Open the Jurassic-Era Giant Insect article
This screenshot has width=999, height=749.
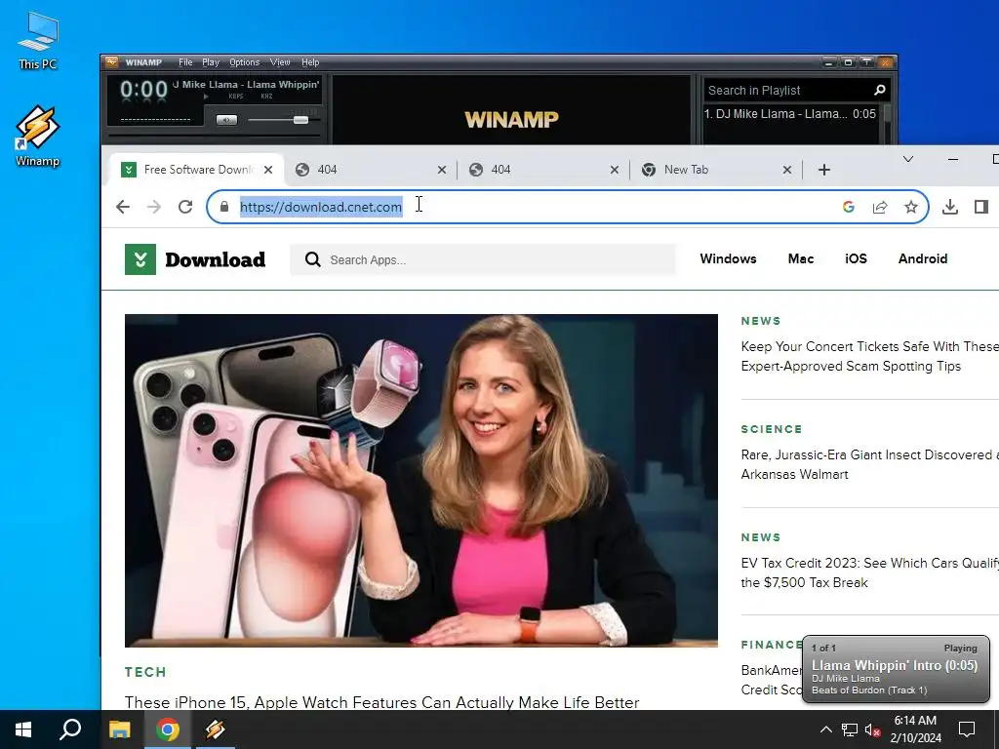(x=869, y=464)
